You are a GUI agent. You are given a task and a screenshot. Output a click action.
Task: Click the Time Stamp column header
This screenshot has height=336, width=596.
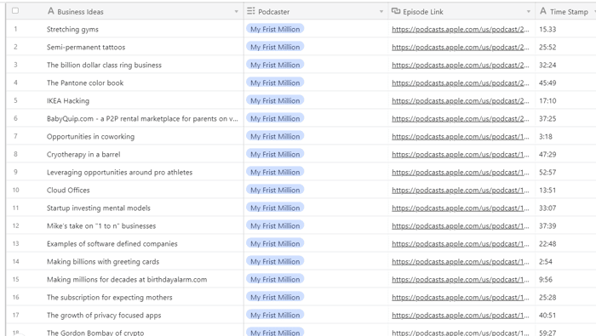coord(565,11)
